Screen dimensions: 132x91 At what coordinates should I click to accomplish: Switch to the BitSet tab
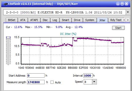(12, 20)
